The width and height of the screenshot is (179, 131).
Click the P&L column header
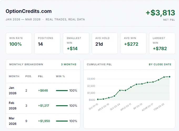41,76
